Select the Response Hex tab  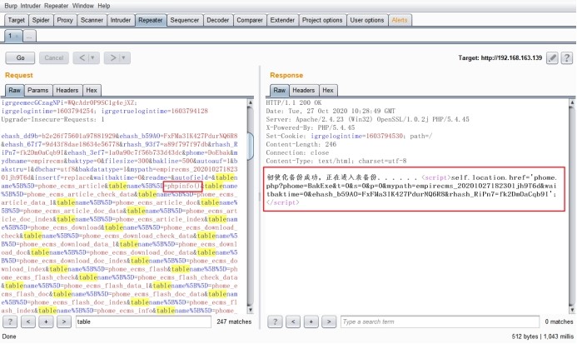(x=328, y=90)
